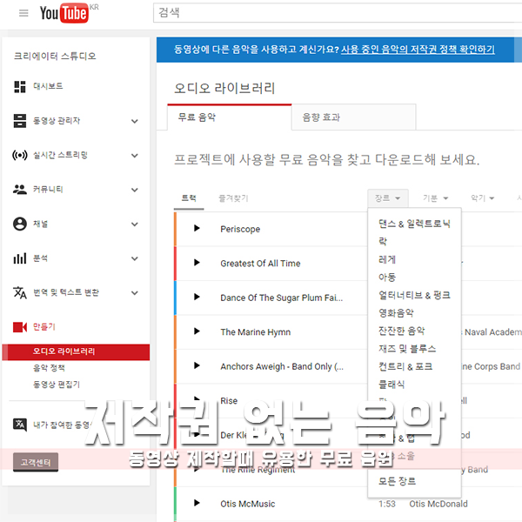Viewport: 522px width, 522px height.
Task: Play the Periscope track
Action: coord(197,228)
